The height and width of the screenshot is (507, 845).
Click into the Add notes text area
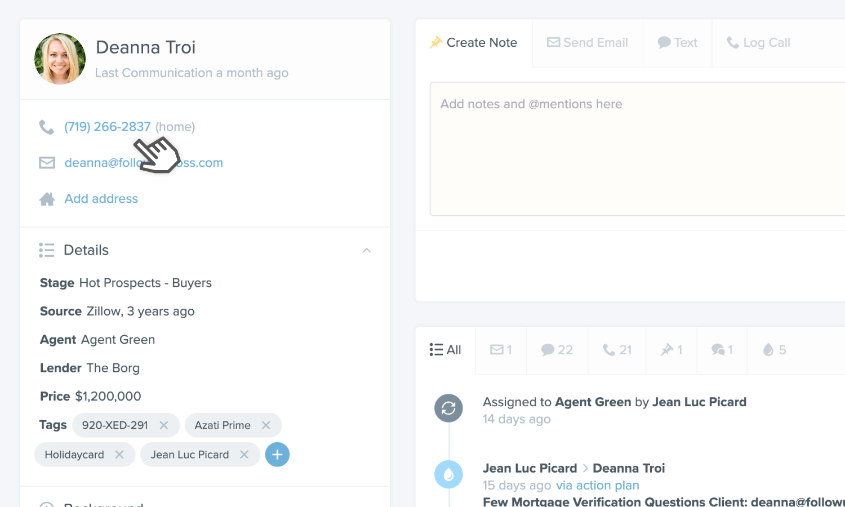point(637,149)
